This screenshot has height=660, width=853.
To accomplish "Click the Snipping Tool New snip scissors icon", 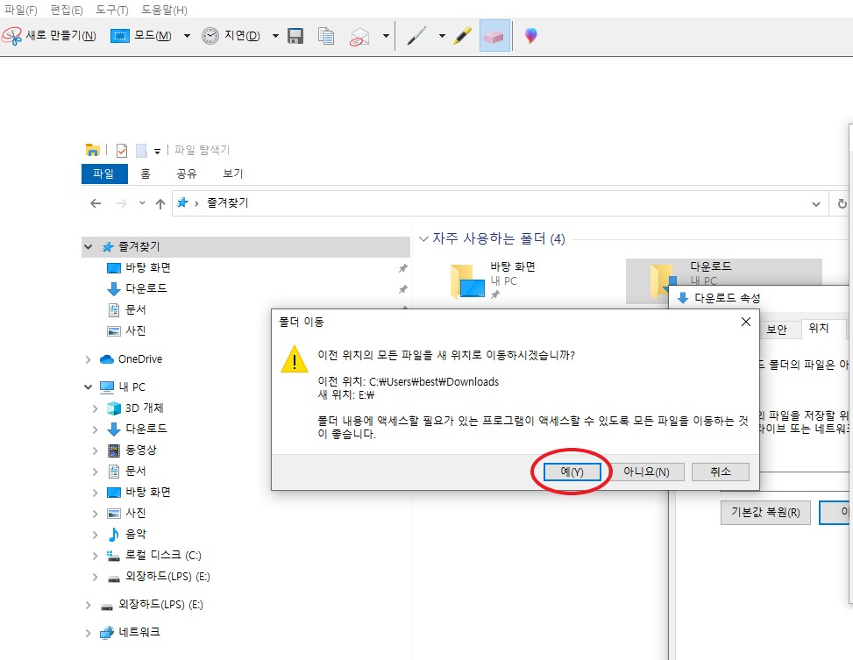I will tap(12, 36).
